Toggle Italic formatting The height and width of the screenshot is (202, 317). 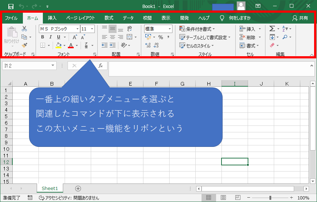(50, 37)
